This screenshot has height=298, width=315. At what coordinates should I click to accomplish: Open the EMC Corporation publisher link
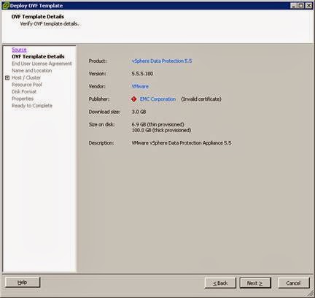tap(157, 99)
